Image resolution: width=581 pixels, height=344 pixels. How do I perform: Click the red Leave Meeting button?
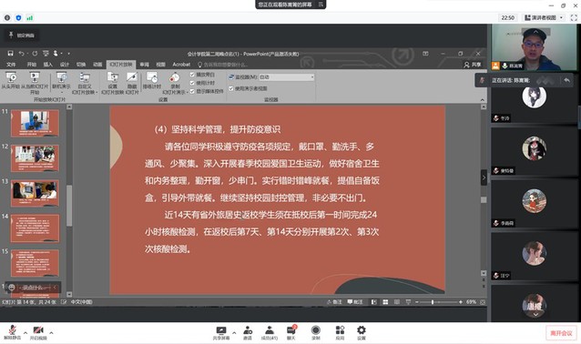(x=561, y=333)
